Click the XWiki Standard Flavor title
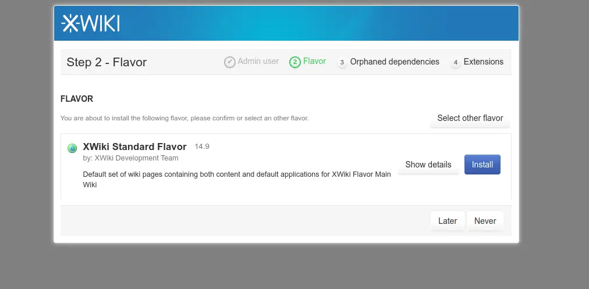589x289 pixels. [x=134, y=147]
